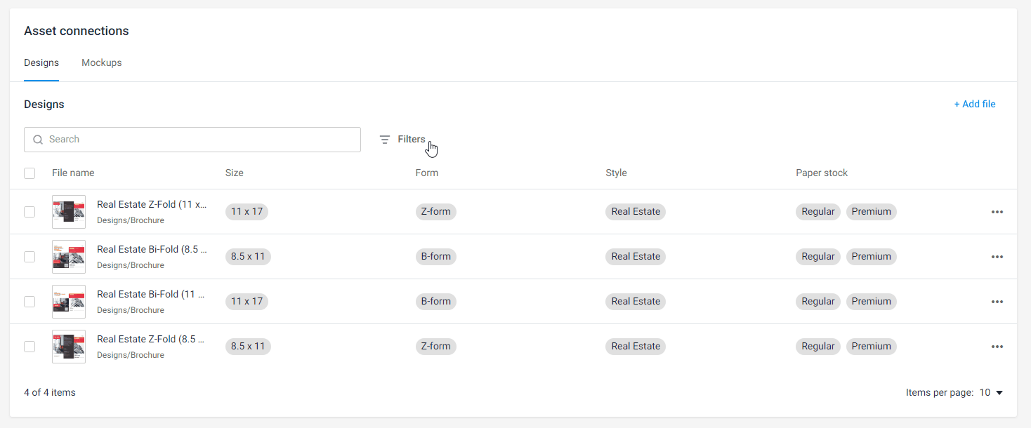The height and width of the screenshot is (428, 1031).
Task: Click the Filters funnel icon
Action: [384, 139]
